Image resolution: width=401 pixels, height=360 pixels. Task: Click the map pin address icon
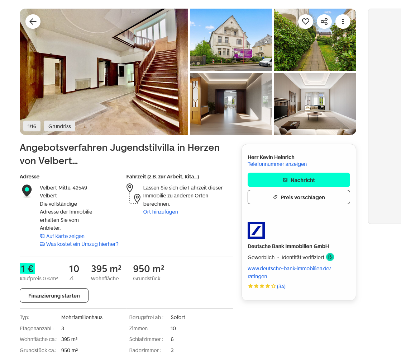(27, 191)
